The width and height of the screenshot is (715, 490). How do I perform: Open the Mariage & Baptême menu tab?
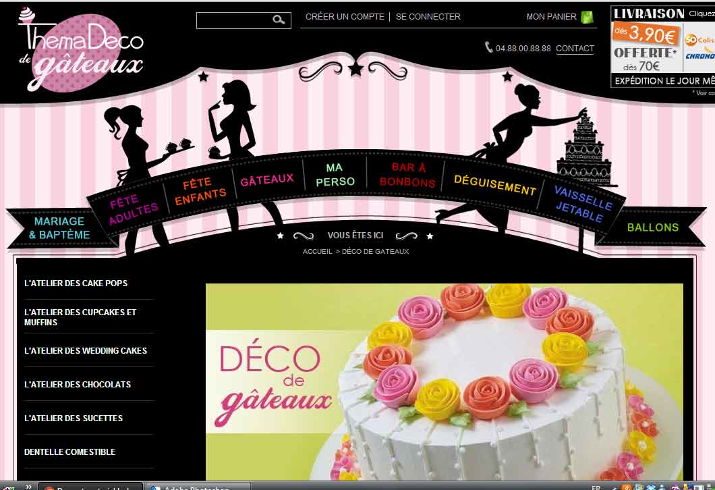point(59,228)
